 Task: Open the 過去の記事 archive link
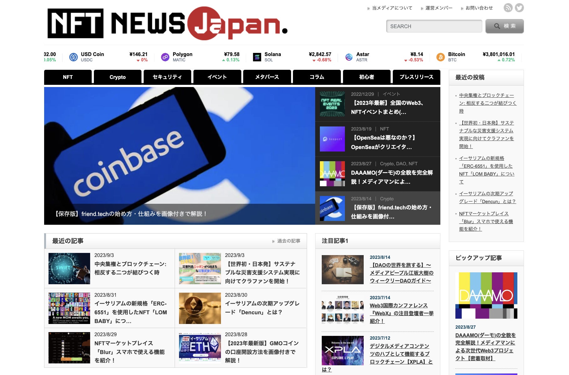pos(288,241)
